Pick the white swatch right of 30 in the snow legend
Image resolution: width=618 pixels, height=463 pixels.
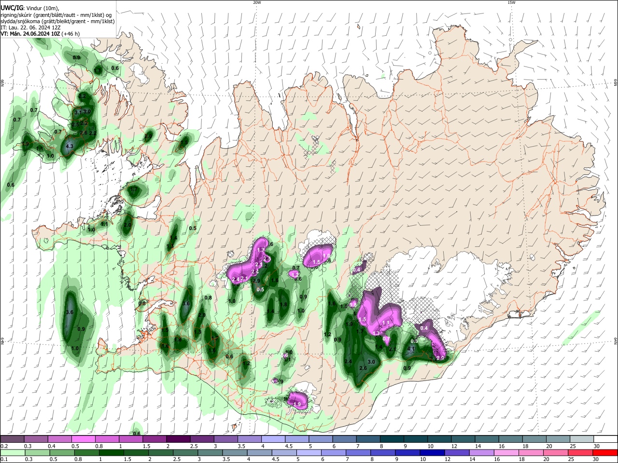605,439
